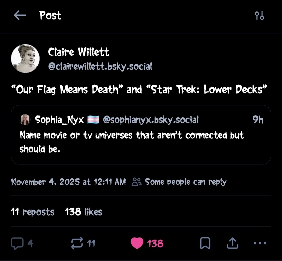Click the people icon beside reply settings
The width and height of the screenshot is (282, 261).
point(137,182)
